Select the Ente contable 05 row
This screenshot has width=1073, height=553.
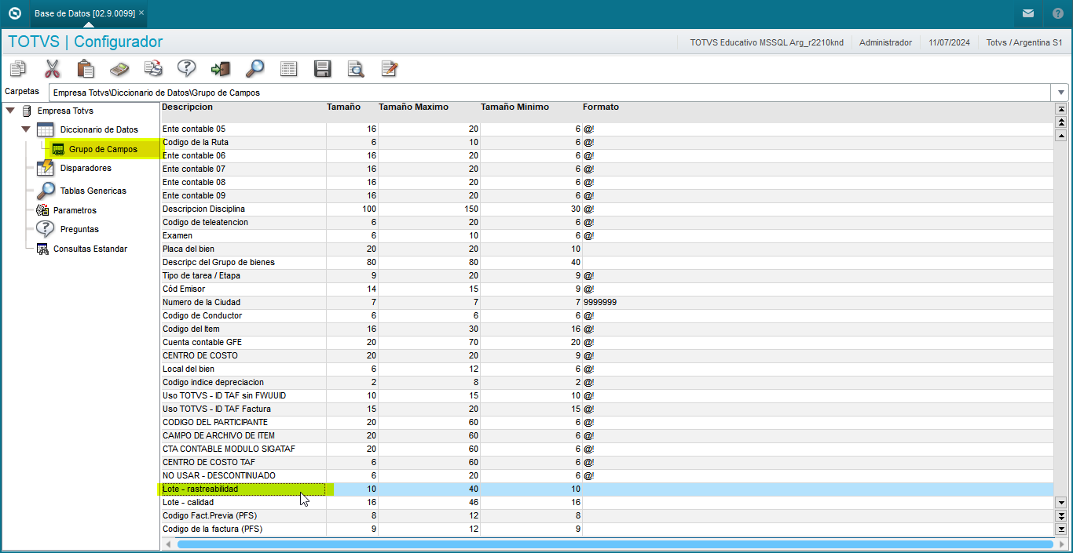[607, 129]
